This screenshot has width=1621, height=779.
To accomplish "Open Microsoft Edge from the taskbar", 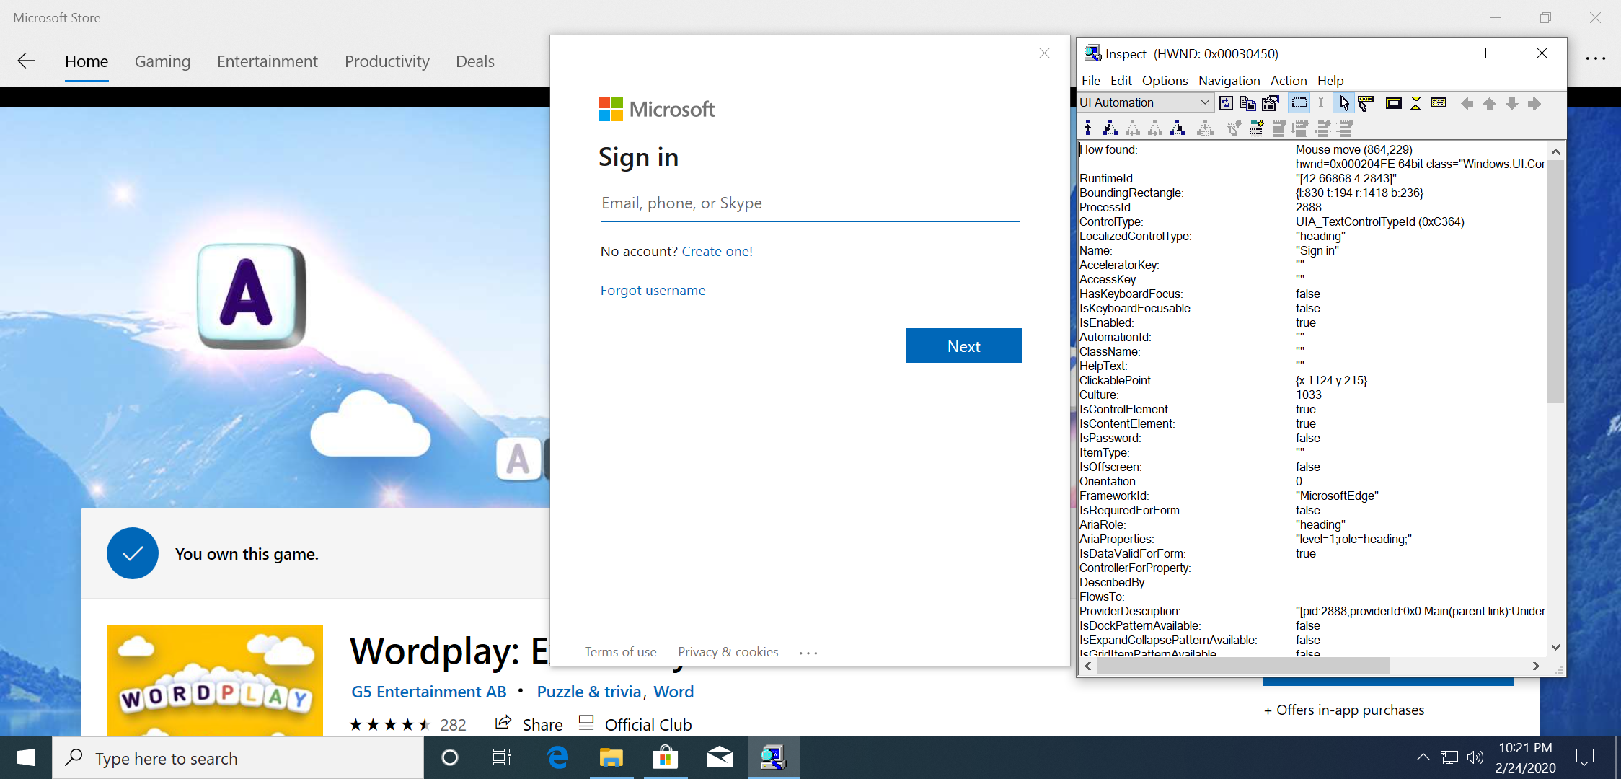I will (557, 757).
